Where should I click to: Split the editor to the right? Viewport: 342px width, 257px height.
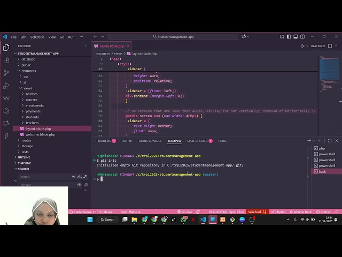(330, 46)
